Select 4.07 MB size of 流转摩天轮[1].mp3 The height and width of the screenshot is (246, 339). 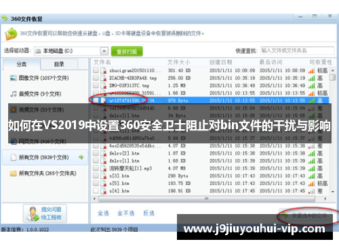(177, 169)
